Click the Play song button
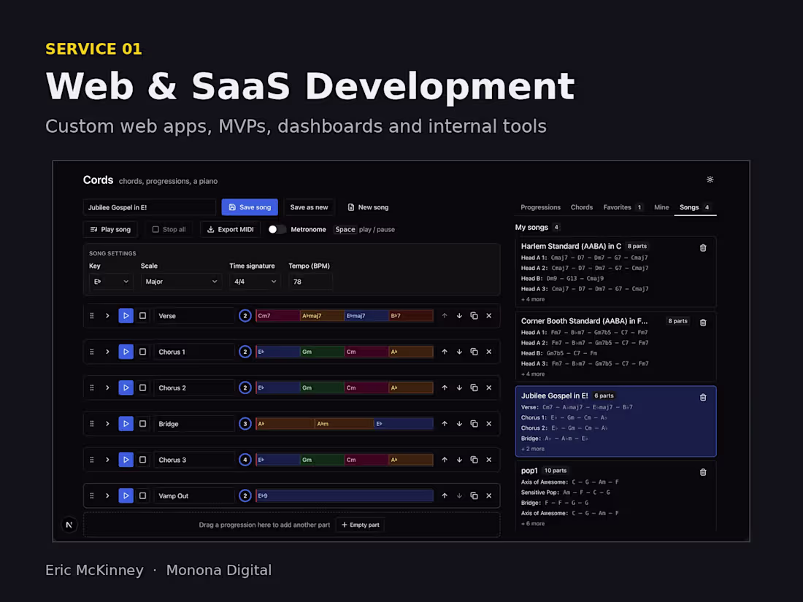803x602 pixels. pyautogui.click(x=111, y=229)
